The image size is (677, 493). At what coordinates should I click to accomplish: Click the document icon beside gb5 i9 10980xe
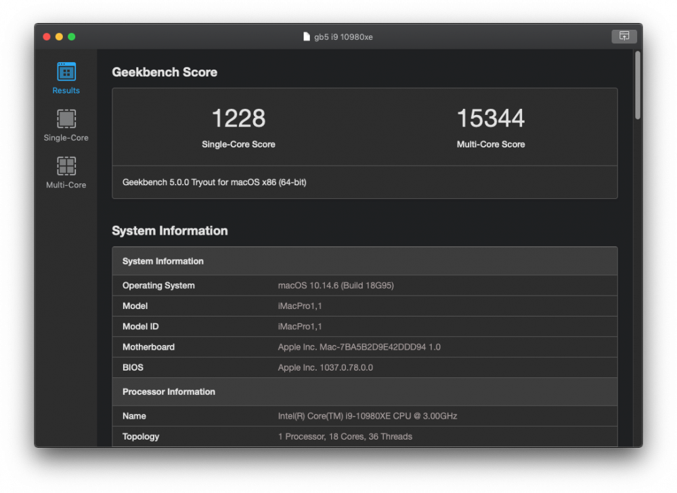click(307, 37)
